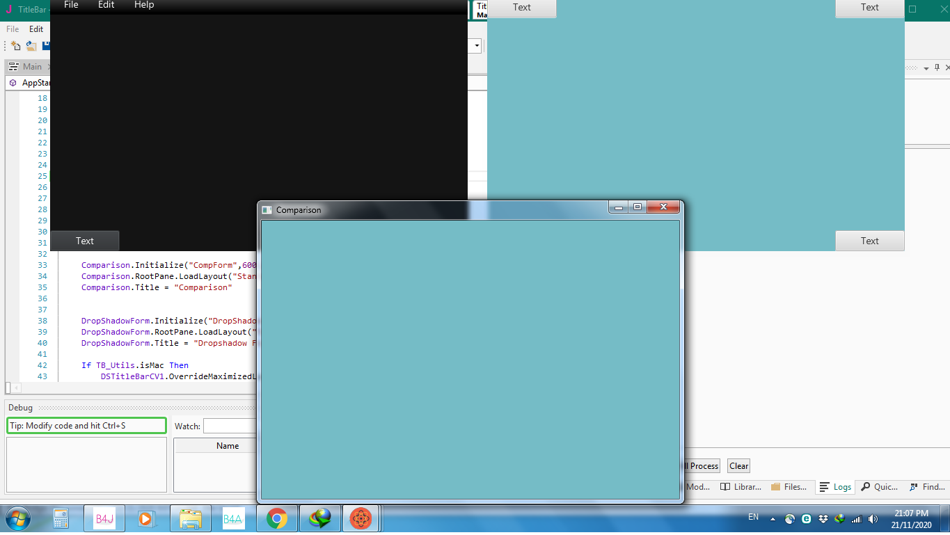
Task: Open Help menu in the dark window
Action: tap(144, 5)
